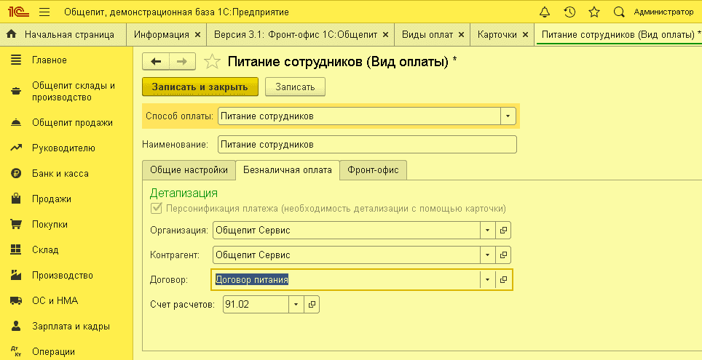Go back using the left arrow button
The height and width of the screenshot is (360, 702).
click(155, 61)
